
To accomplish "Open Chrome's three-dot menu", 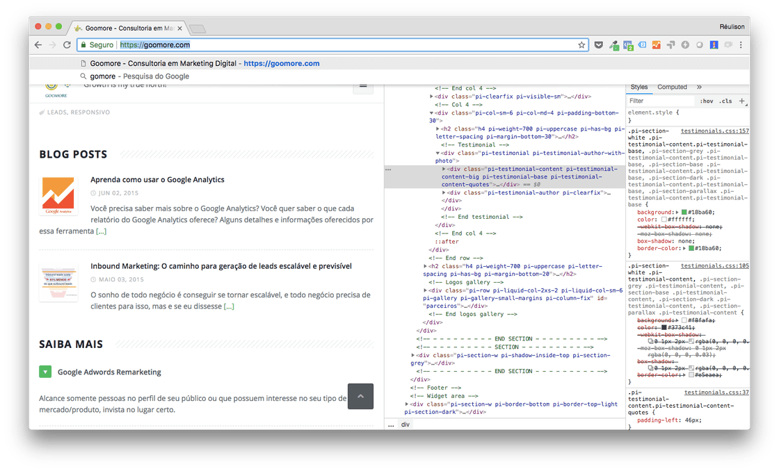I will pyautogui.click(x=742, y=45).
